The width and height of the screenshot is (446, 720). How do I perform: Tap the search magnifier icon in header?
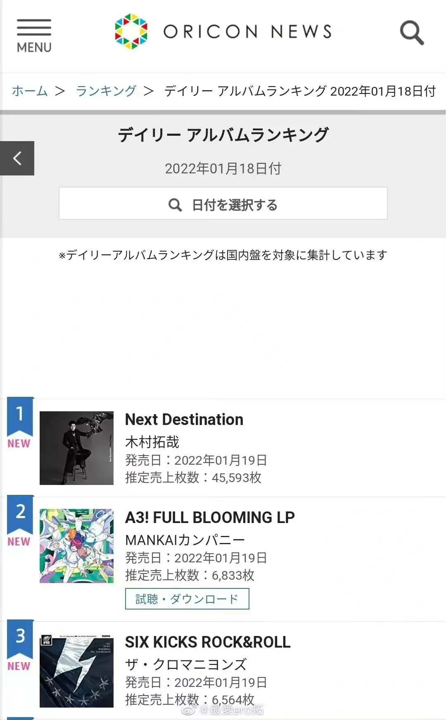[412, 32]
